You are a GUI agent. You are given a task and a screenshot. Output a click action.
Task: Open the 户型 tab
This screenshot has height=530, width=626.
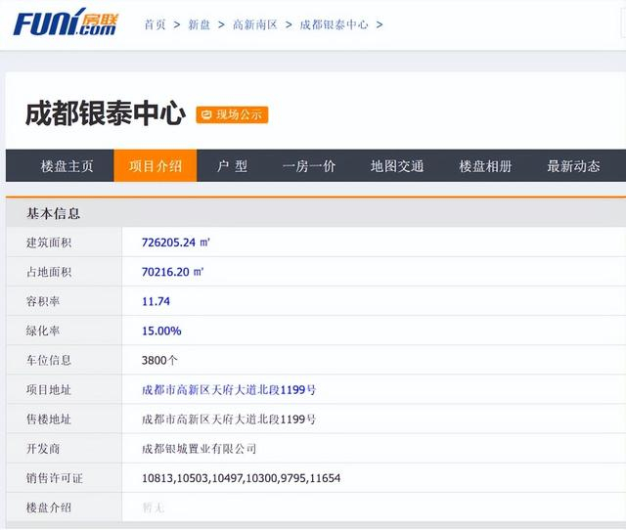(x=232, y=165)
